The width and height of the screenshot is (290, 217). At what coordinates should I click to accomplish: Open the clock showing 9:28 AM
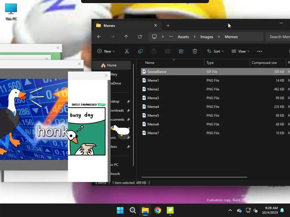[270, 210]
